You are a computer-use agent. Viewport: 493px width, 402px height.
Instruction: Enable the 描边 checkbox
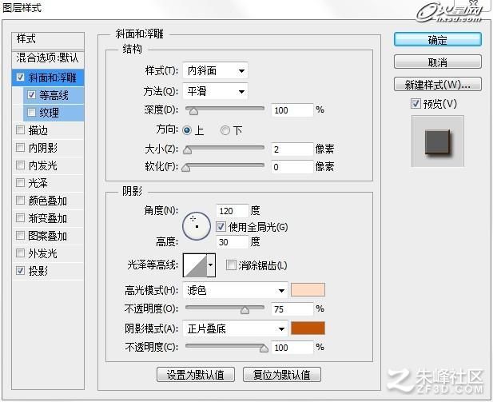coord(20,129)
